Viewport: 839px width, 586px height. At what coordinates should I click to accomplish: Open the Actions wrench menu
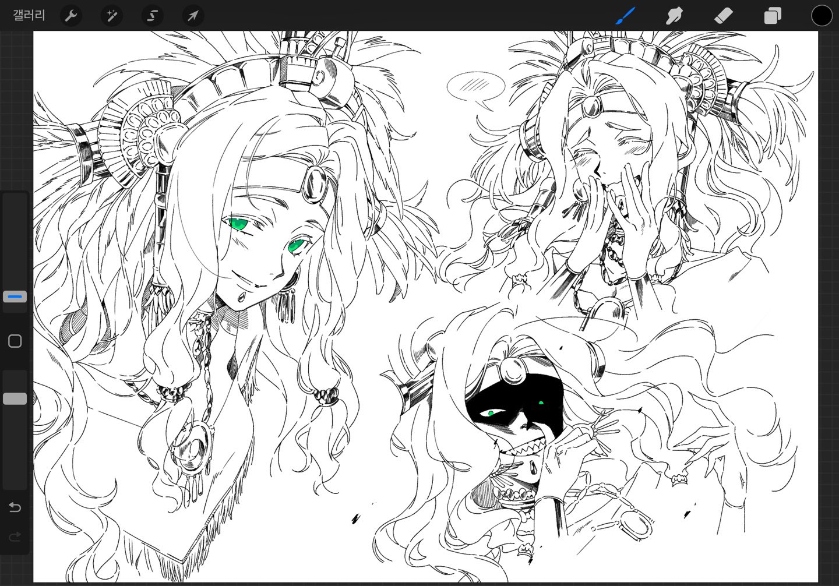point(71,16)
